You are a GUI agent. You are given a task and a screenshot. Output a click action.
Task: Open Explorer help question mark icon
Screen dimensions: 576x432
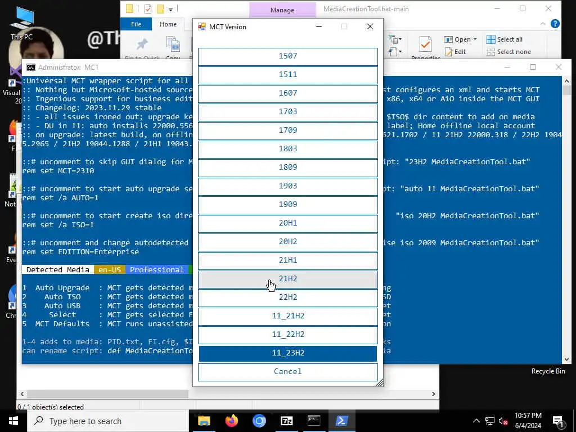click(555, 24)
